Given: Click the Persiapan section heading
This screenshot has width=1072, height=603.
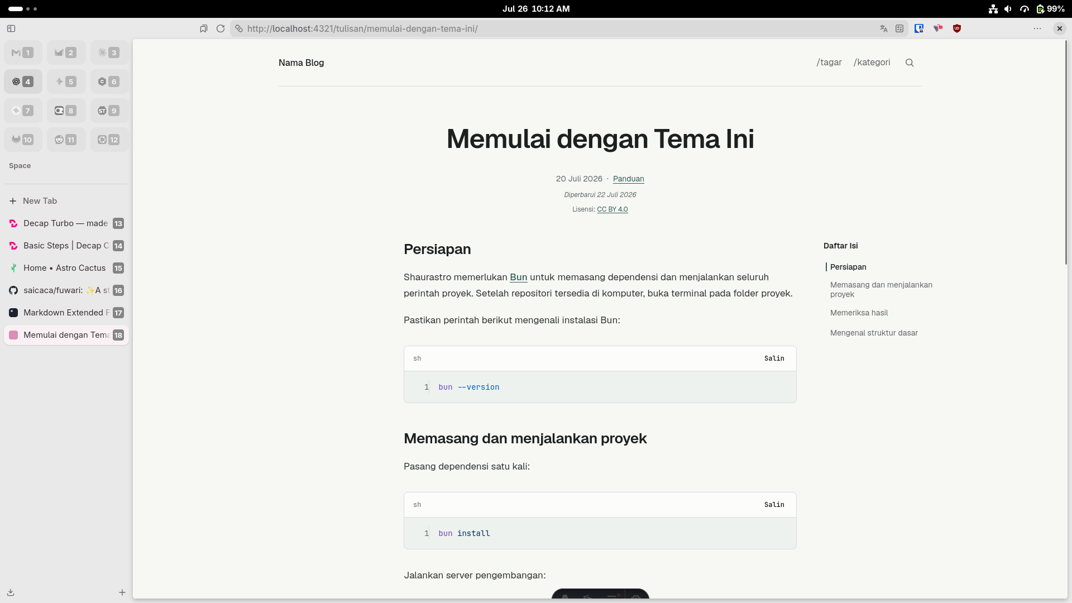Looking at the screenshot, I should point(437,249).
